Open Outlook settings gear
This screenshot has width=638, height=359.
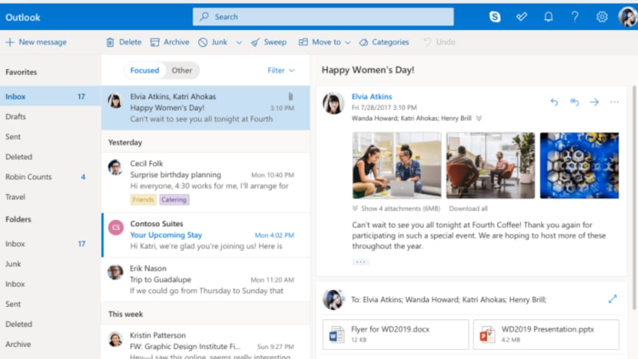click(x=601, y=16)
